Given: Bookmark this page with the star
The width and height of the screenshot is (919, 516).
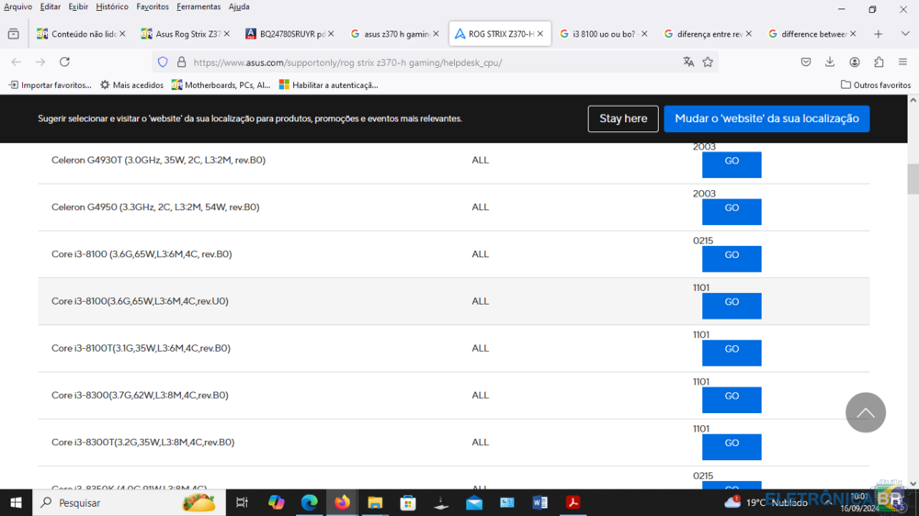Looking at the screenshot, I should [708, 62].
